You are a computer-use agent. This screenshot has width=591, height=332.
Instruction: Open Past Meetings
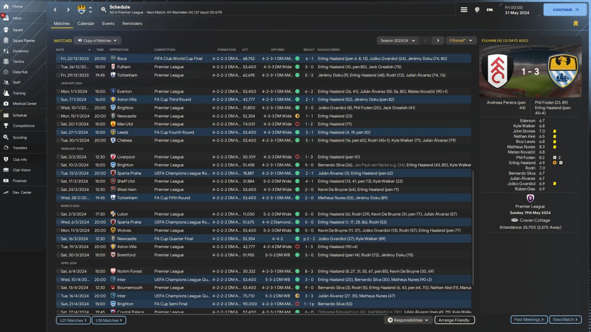pyautogui.click(x=529, y=320)
